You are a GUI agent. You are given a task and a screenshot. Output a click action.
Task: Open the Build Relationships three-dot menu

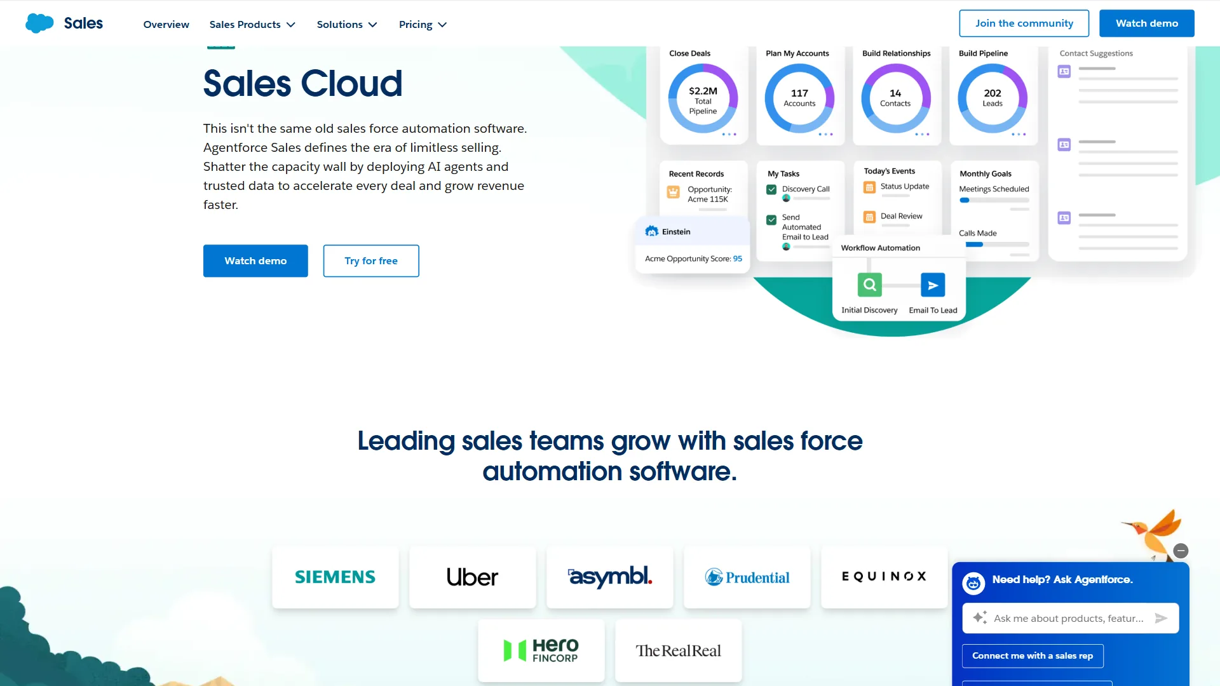pos(922,134)
